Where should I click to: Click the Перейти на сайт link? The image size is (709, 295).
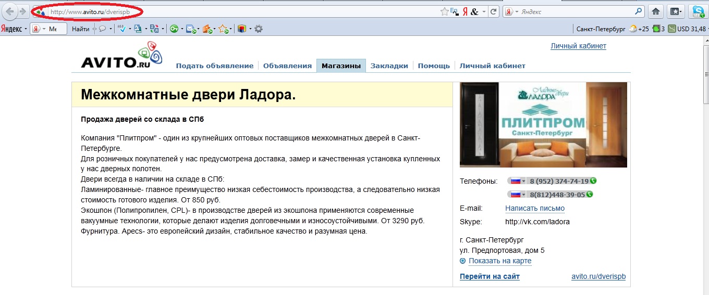pos(490,276)
